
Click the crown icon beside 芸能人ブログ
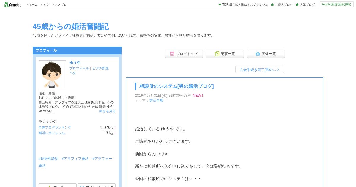coord(272,4)
